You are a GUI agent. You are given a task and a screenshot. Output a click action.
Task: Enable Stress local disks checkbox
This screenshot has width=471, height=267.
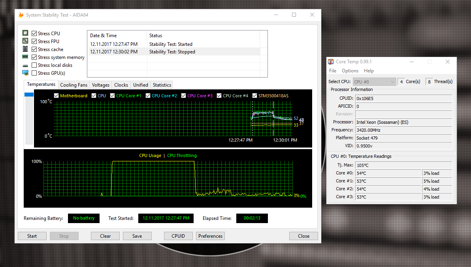[x=34, y=65]
